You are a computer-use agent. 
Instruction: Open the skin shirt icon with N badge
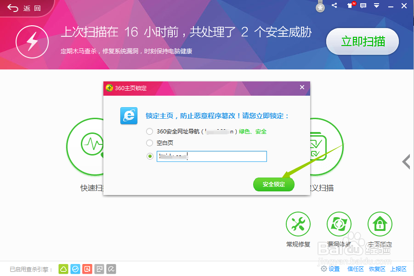(351, 5)
